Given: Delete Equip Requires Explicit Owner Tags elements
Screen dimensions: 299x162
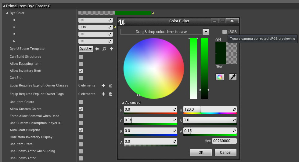Looking at the screenshot, I should tap(111, 94).
